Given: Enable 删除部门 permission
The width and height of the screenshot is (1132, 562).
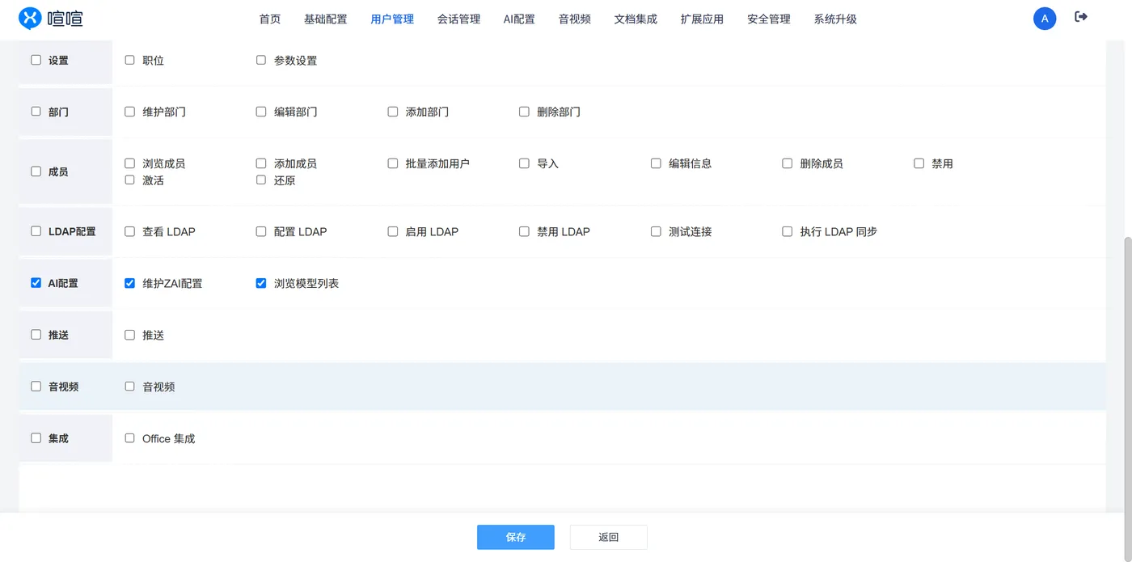Looking at the screenshot, I should pos(524,112).
